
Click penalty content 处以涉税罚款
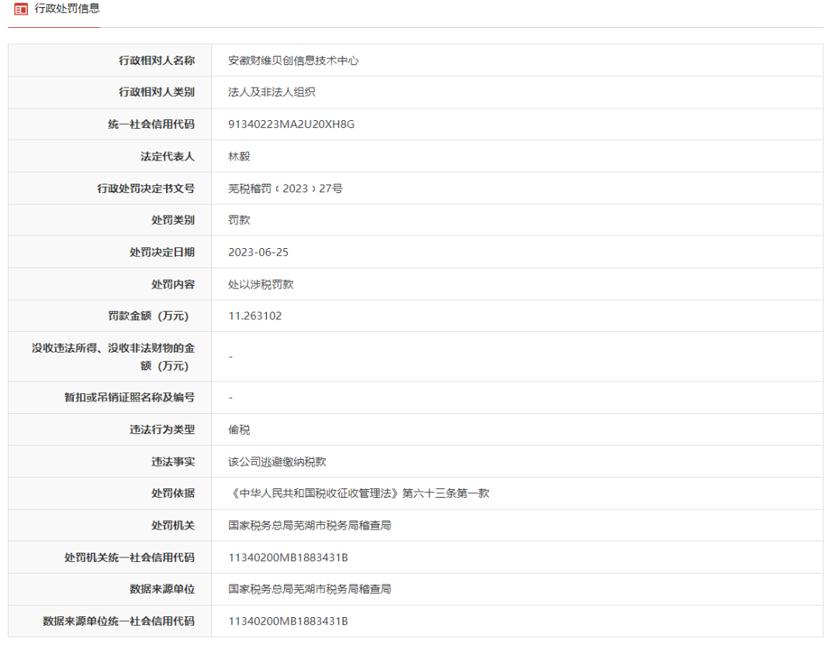click(261, 284)
